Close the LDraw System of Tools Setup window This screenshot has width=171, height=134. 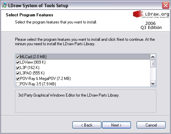166,5
